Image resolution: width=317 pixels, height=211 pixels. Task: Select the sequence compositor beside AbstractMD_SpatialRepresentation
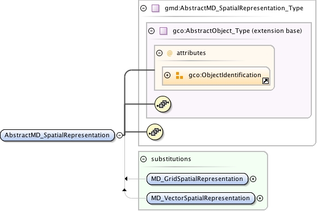tap(155, 132)
